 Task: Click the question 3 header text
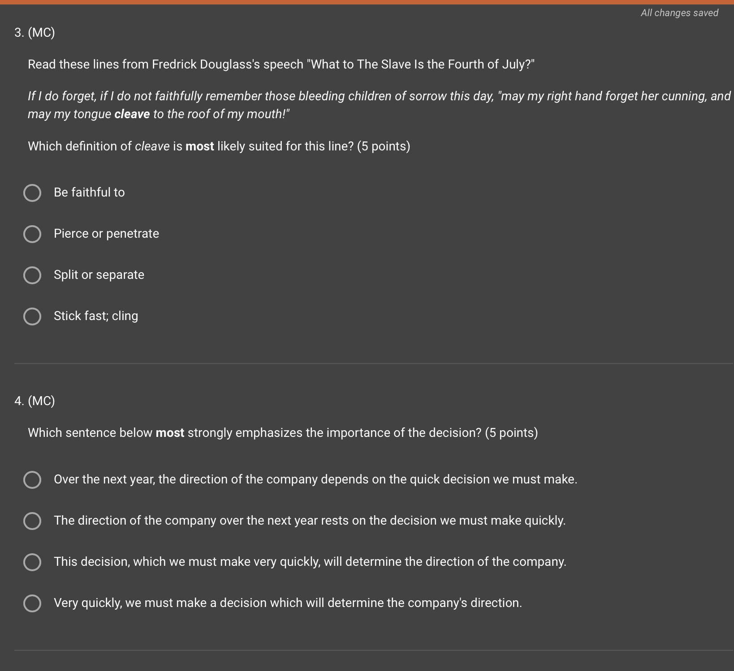[x=34, y=33]
